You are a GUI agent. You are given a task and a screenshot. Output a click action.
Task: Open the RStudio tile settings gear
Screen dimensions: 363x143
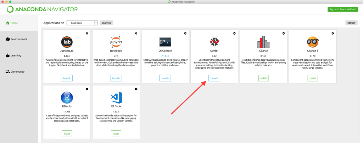click(87, 89)
